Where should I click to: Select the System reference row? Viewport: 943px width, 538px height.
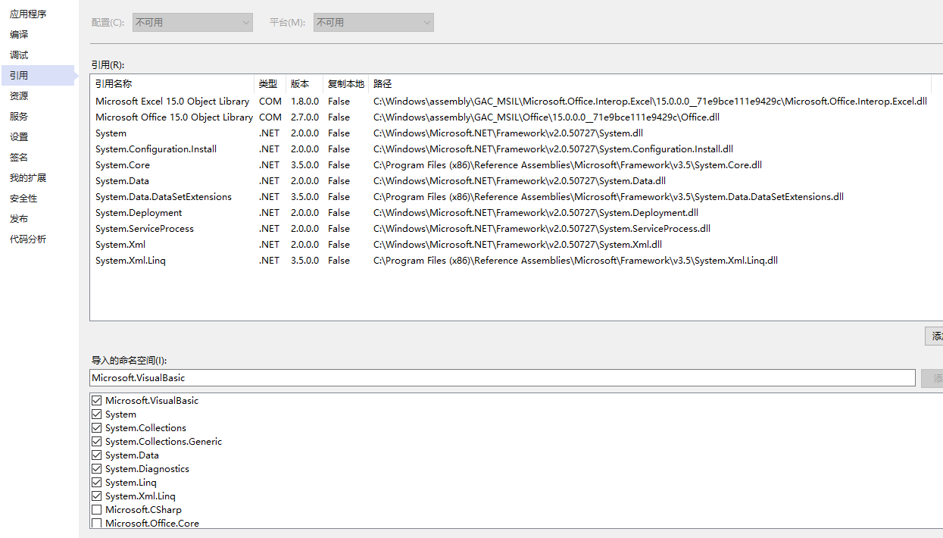tap(511, 133)
